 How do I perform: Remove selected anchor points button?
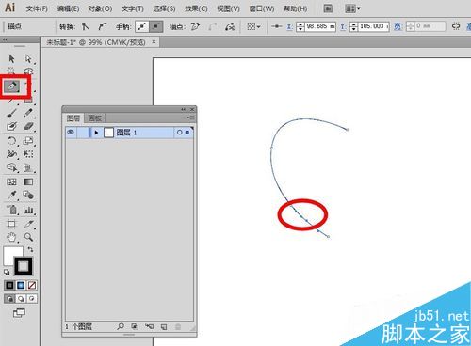point(195,26)
